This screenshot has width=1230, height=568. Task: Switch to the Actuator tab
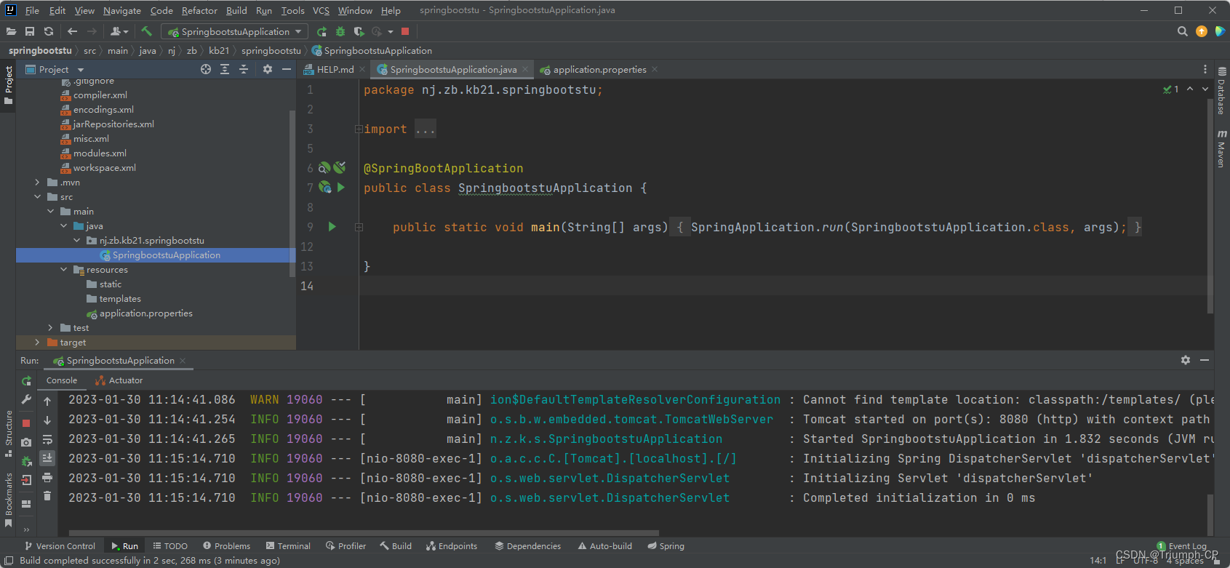(119, 380)
